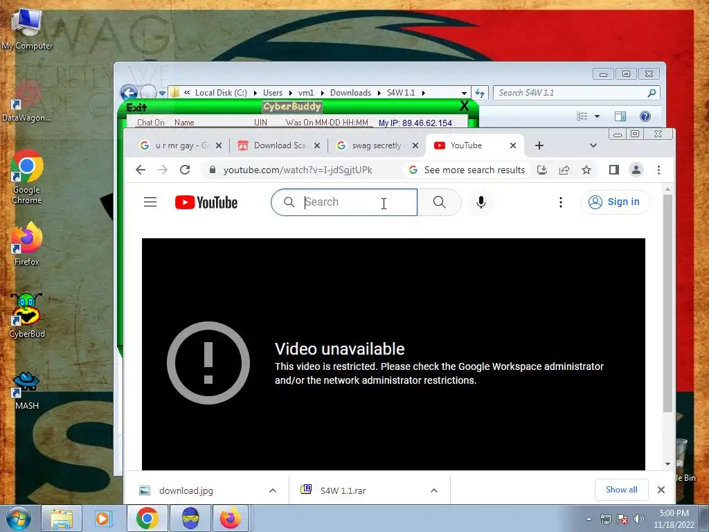709x532 pixels.
Task: Search with voice microphone button
Action: pyautogui.click(x=481, y=202)
